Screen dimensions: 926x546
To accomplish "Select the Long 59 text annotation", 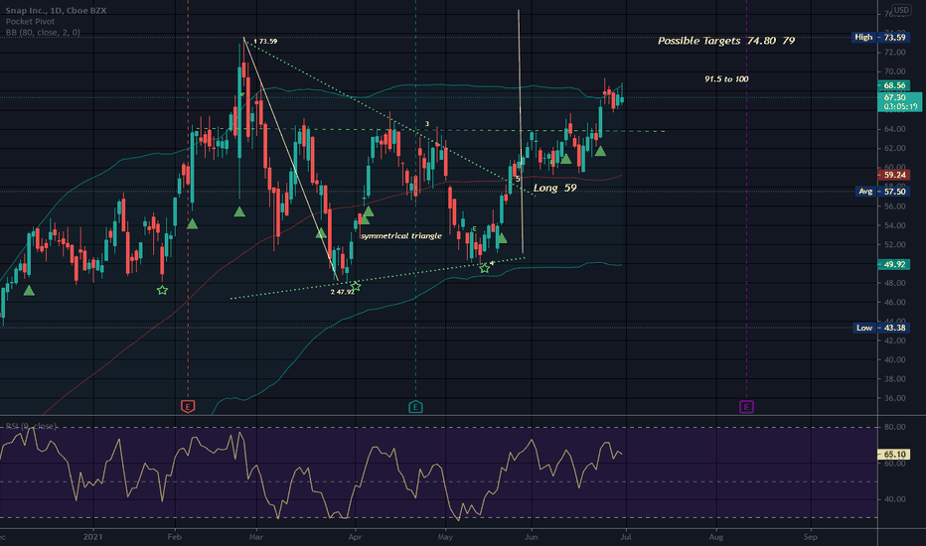I will coord(555,188).
